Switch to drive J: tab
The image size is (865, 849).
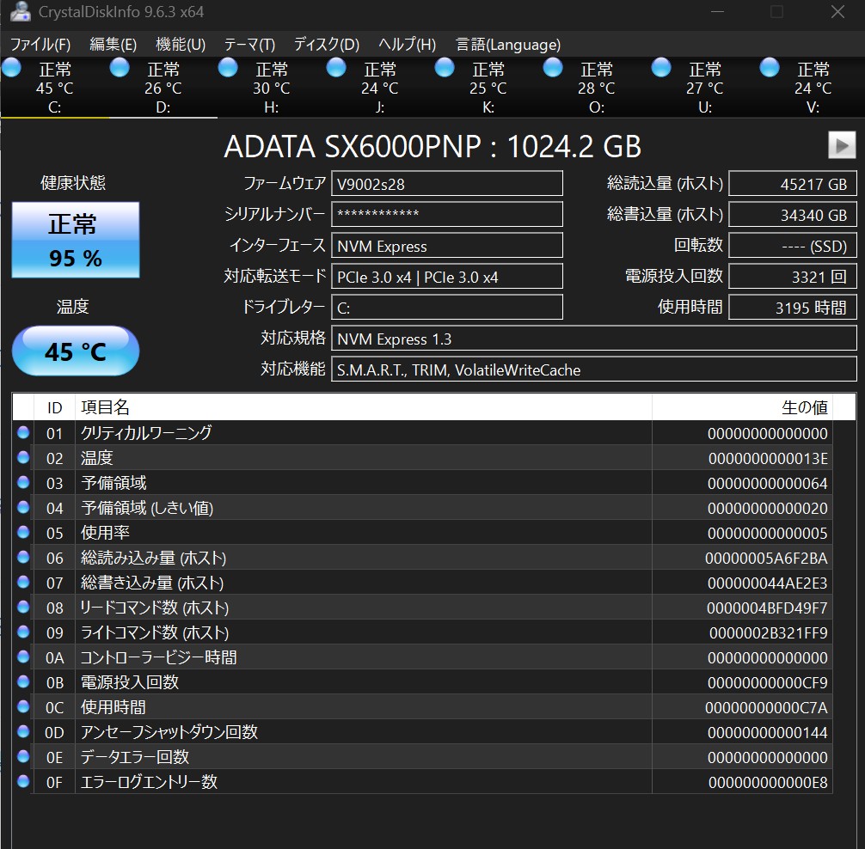click(x=379, y=88)
